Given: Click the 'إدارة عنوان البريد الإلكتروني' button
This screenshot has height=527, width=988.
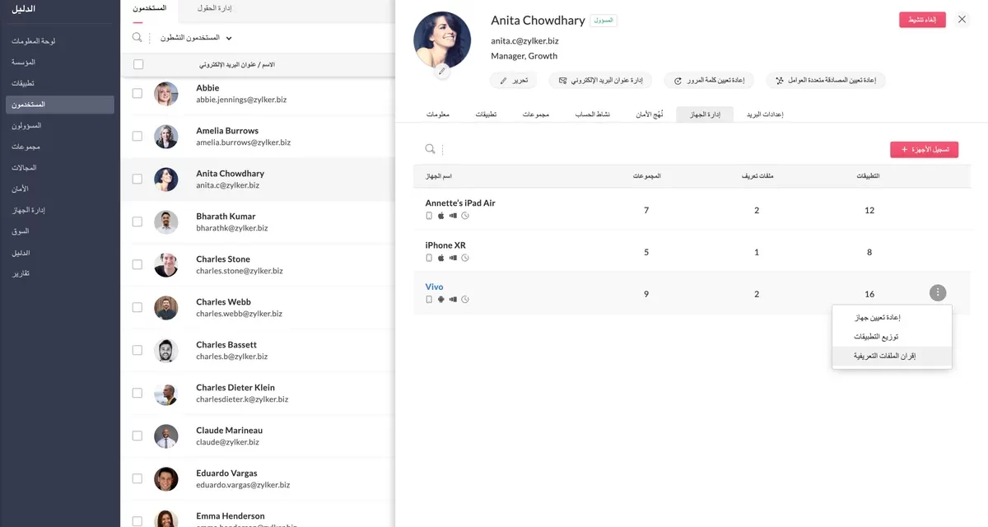Looking at the screenshot, I should [601, 81].
